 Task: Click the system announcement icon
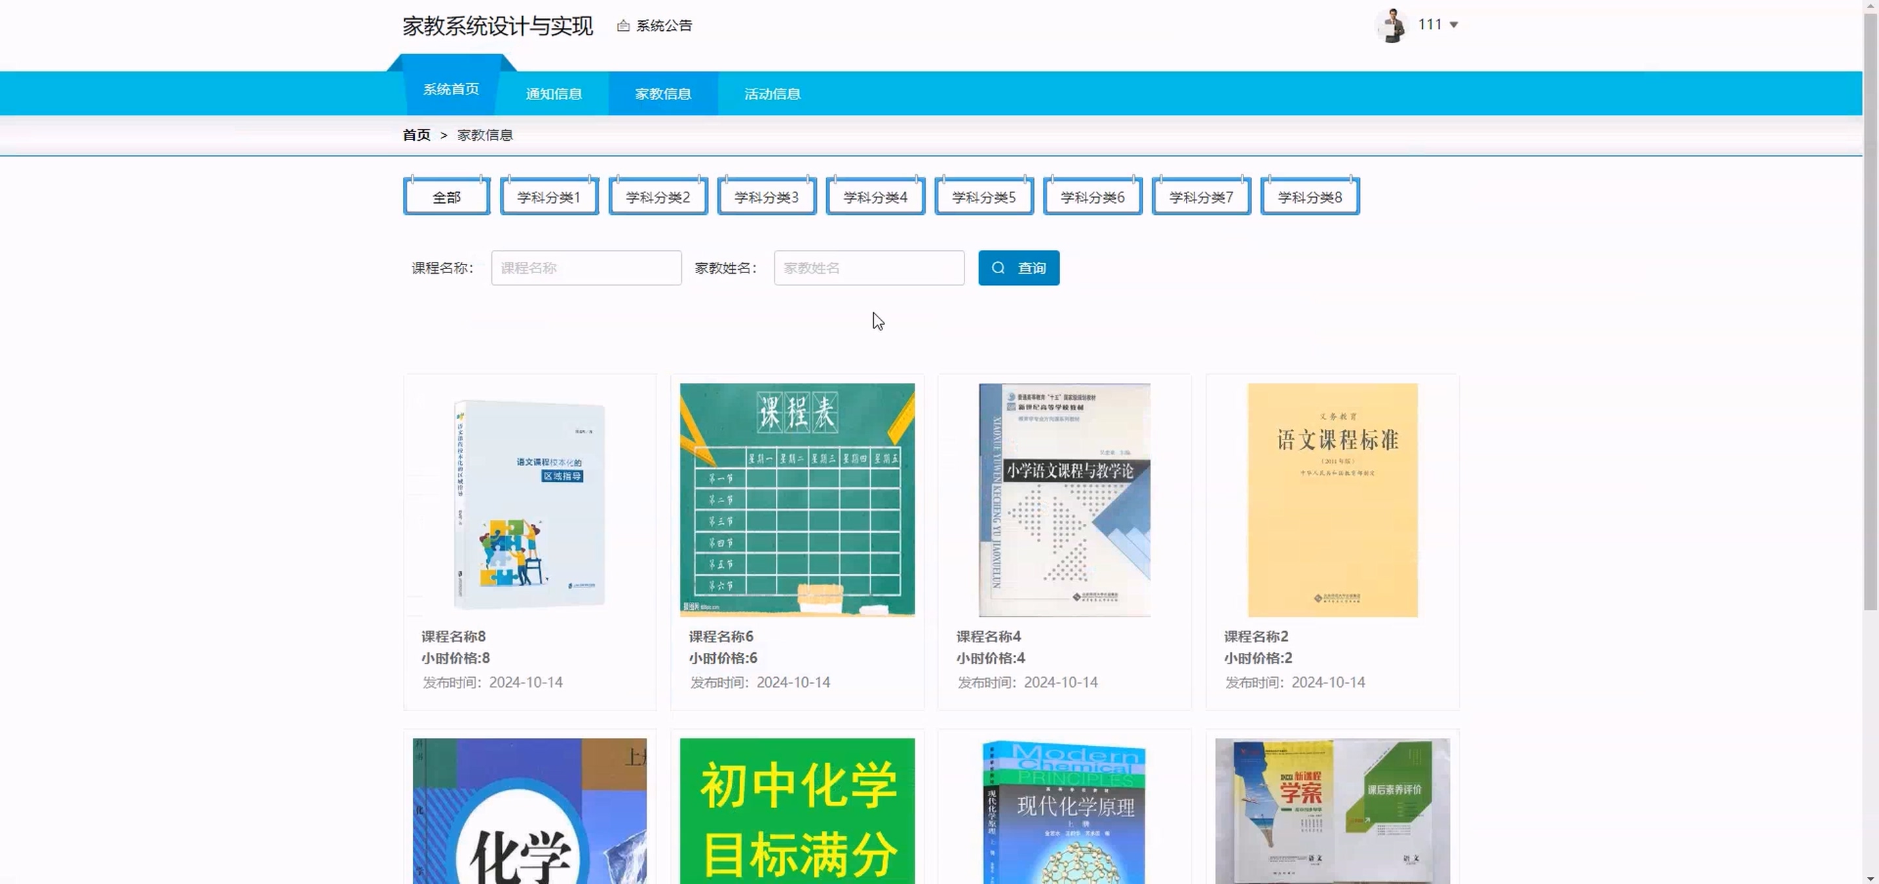point(623,26)
